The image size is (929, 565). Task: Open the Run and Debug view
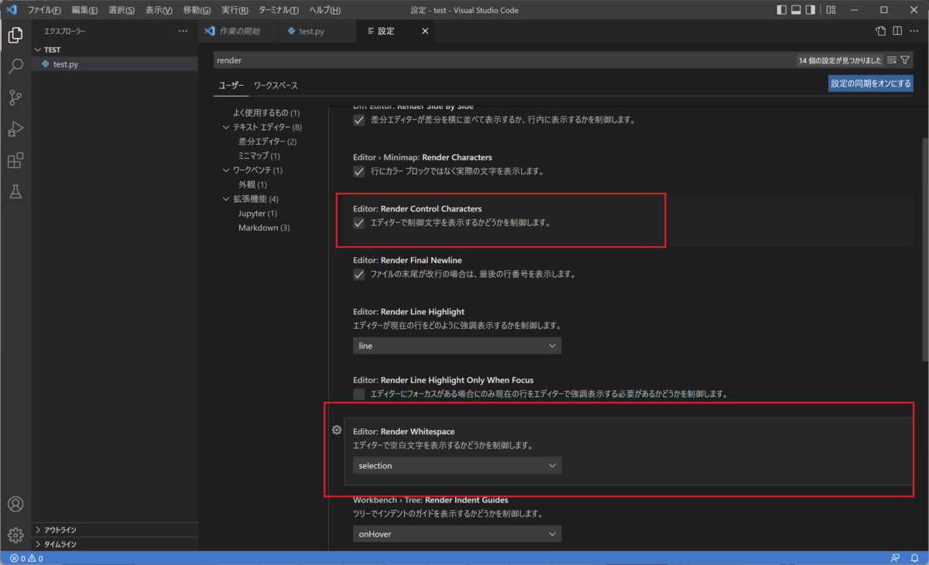click(15, 128)
